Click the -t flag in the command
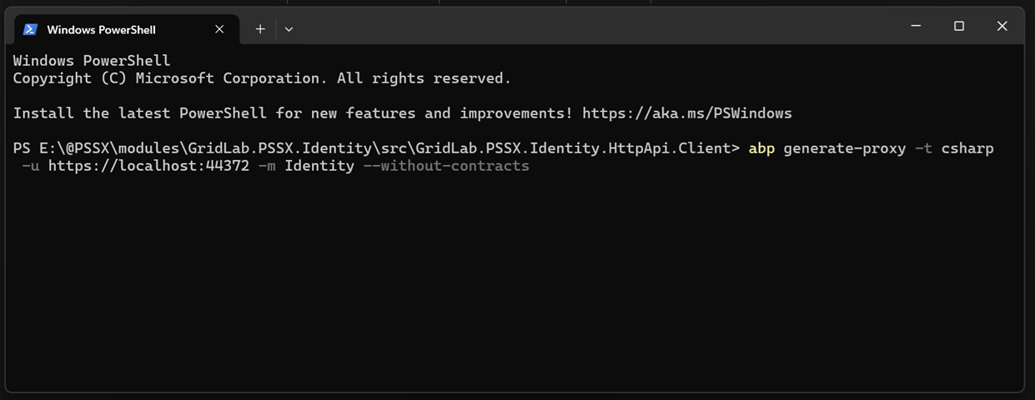The image size is (1035, 400). 923,148
